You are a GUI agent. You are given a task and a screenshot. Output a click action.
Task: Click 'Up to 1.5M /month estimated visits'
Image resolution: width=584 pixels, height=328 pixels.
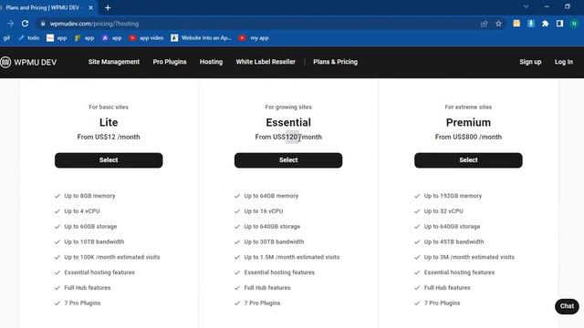[x=292, y=257]
